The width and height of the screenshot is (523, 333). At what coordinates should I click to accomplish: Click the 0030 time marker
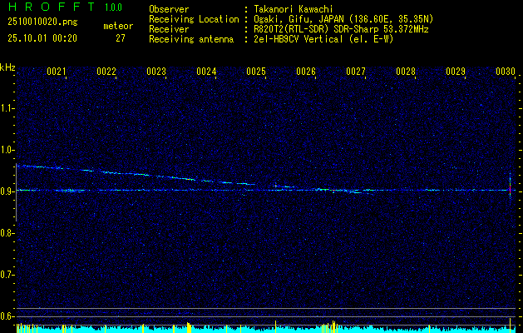(x=506, y=72)
